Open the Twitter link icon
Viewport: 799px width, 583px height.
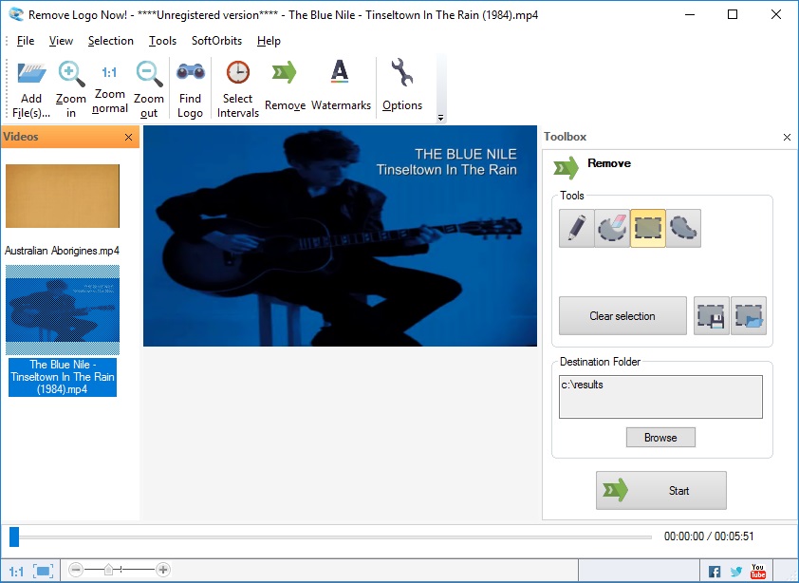[735, 572]
